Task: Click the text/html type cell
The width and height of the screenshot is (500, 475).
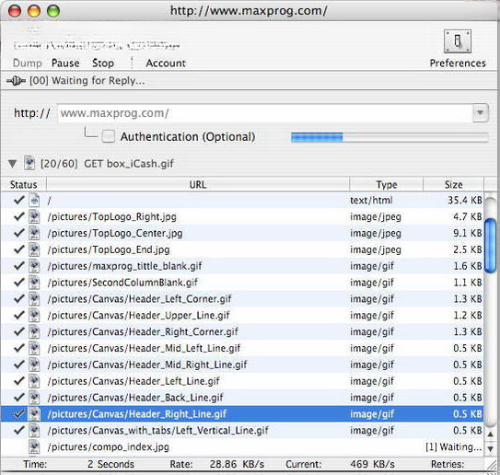Action: click(x=371, y=200)
